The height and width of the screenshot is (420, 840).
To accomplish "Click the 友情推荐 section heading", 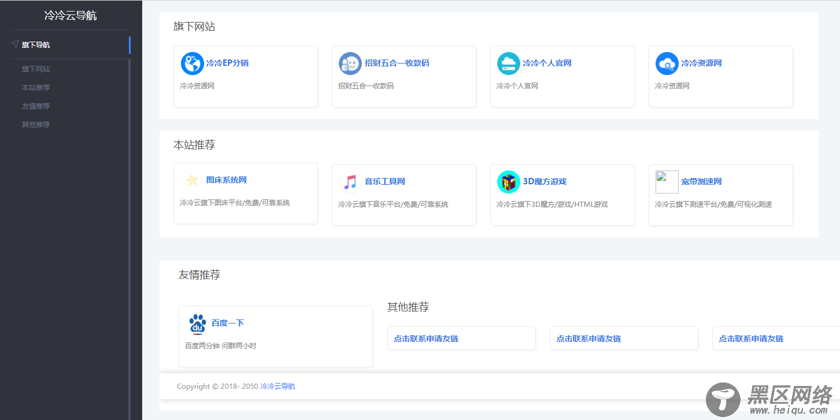I will 199,275.
